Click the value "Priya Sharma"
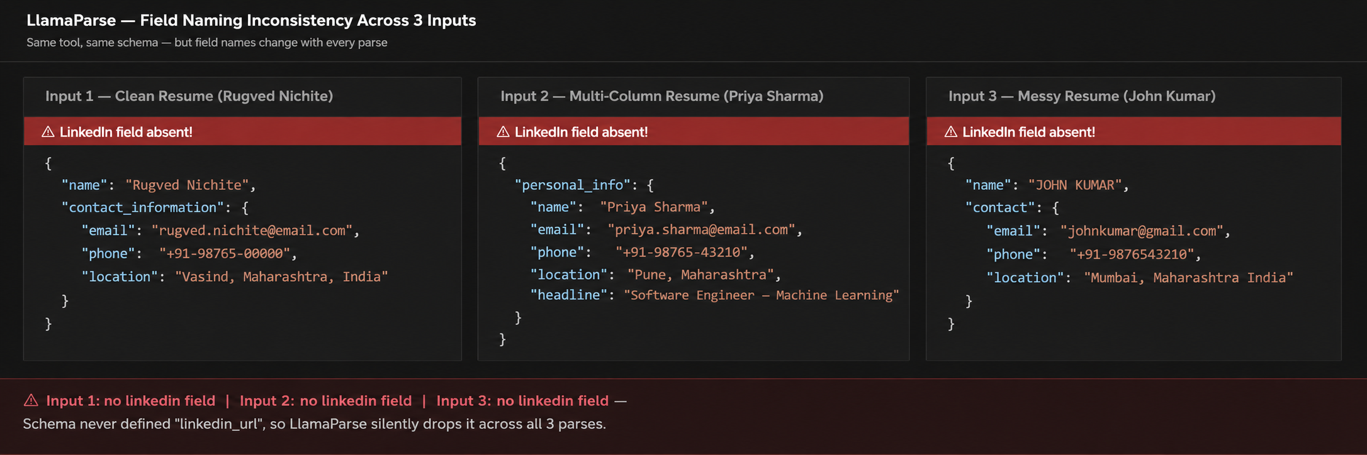The height and width of the screenshot is (455, 1367). click(x=654, y=207)
